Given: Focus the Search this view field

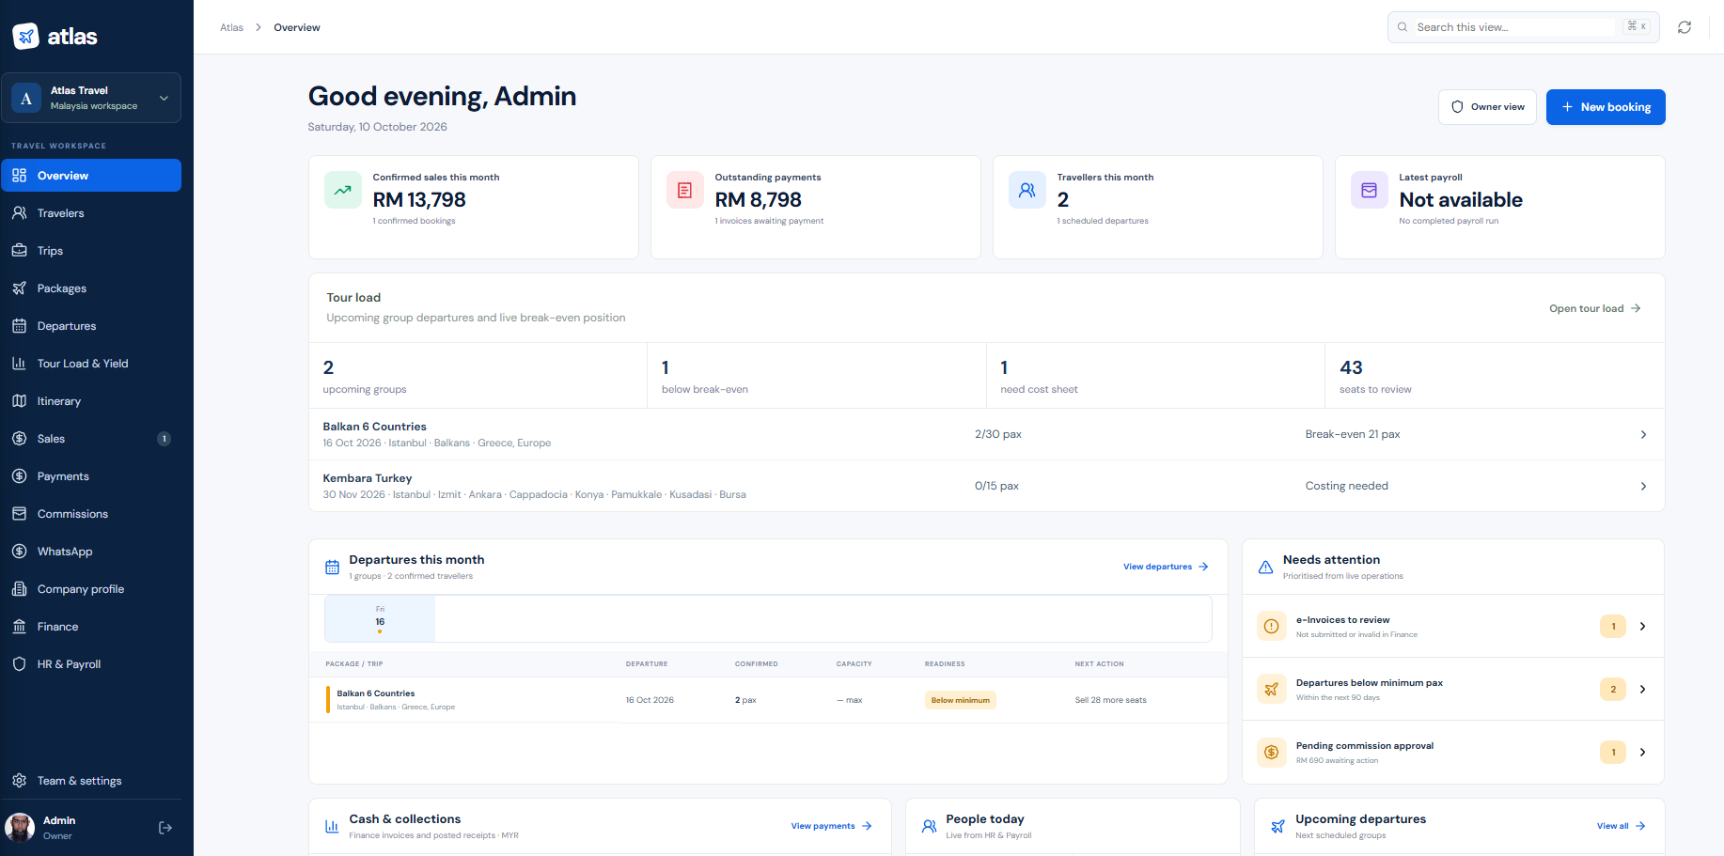Looking at the screenshot, I should 1524,27.
